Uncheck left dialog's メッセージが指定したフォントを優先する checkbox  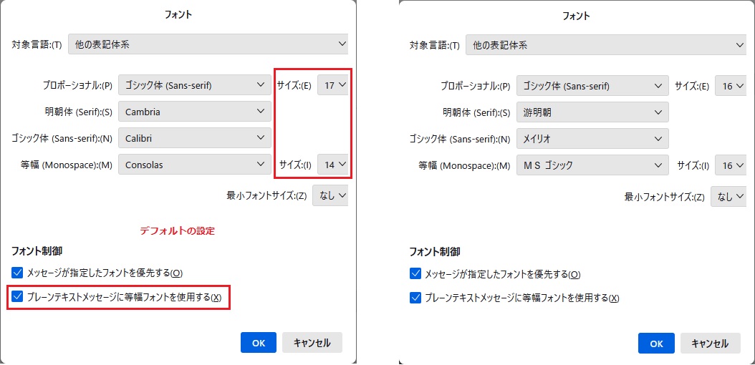point(18,273)
